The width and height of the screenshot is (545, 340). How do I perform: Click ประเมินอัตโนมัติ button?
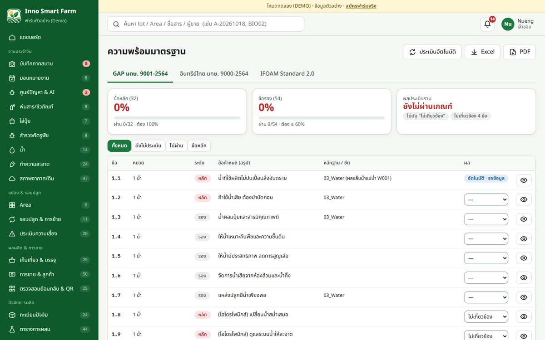[x=432, y=52]
